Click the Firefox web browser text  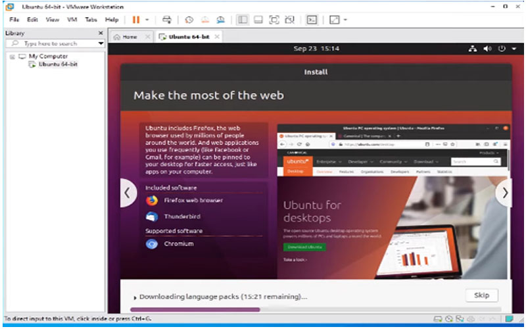point(193,201)
